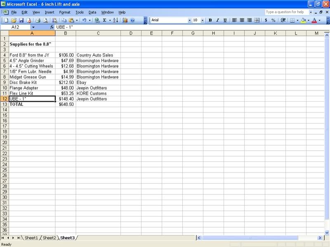This screenshot has width=330, height=247.
Task: Open an existing file with folder icon
Action: (x=14, y=20)
